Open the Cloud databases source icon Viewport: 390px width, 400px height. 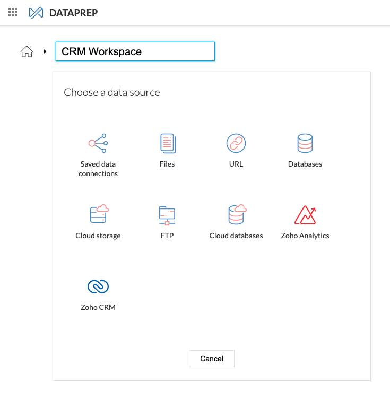(237, 214)
